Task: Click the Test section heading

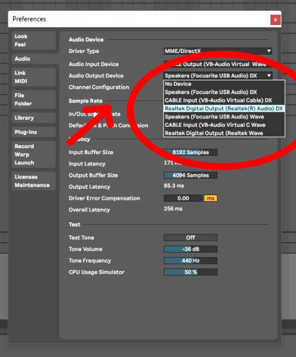Action: (74, 224)
